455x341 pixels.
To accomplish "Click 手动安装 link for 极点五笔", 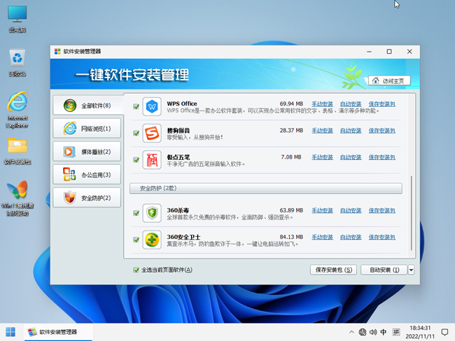I will point(322,157).
